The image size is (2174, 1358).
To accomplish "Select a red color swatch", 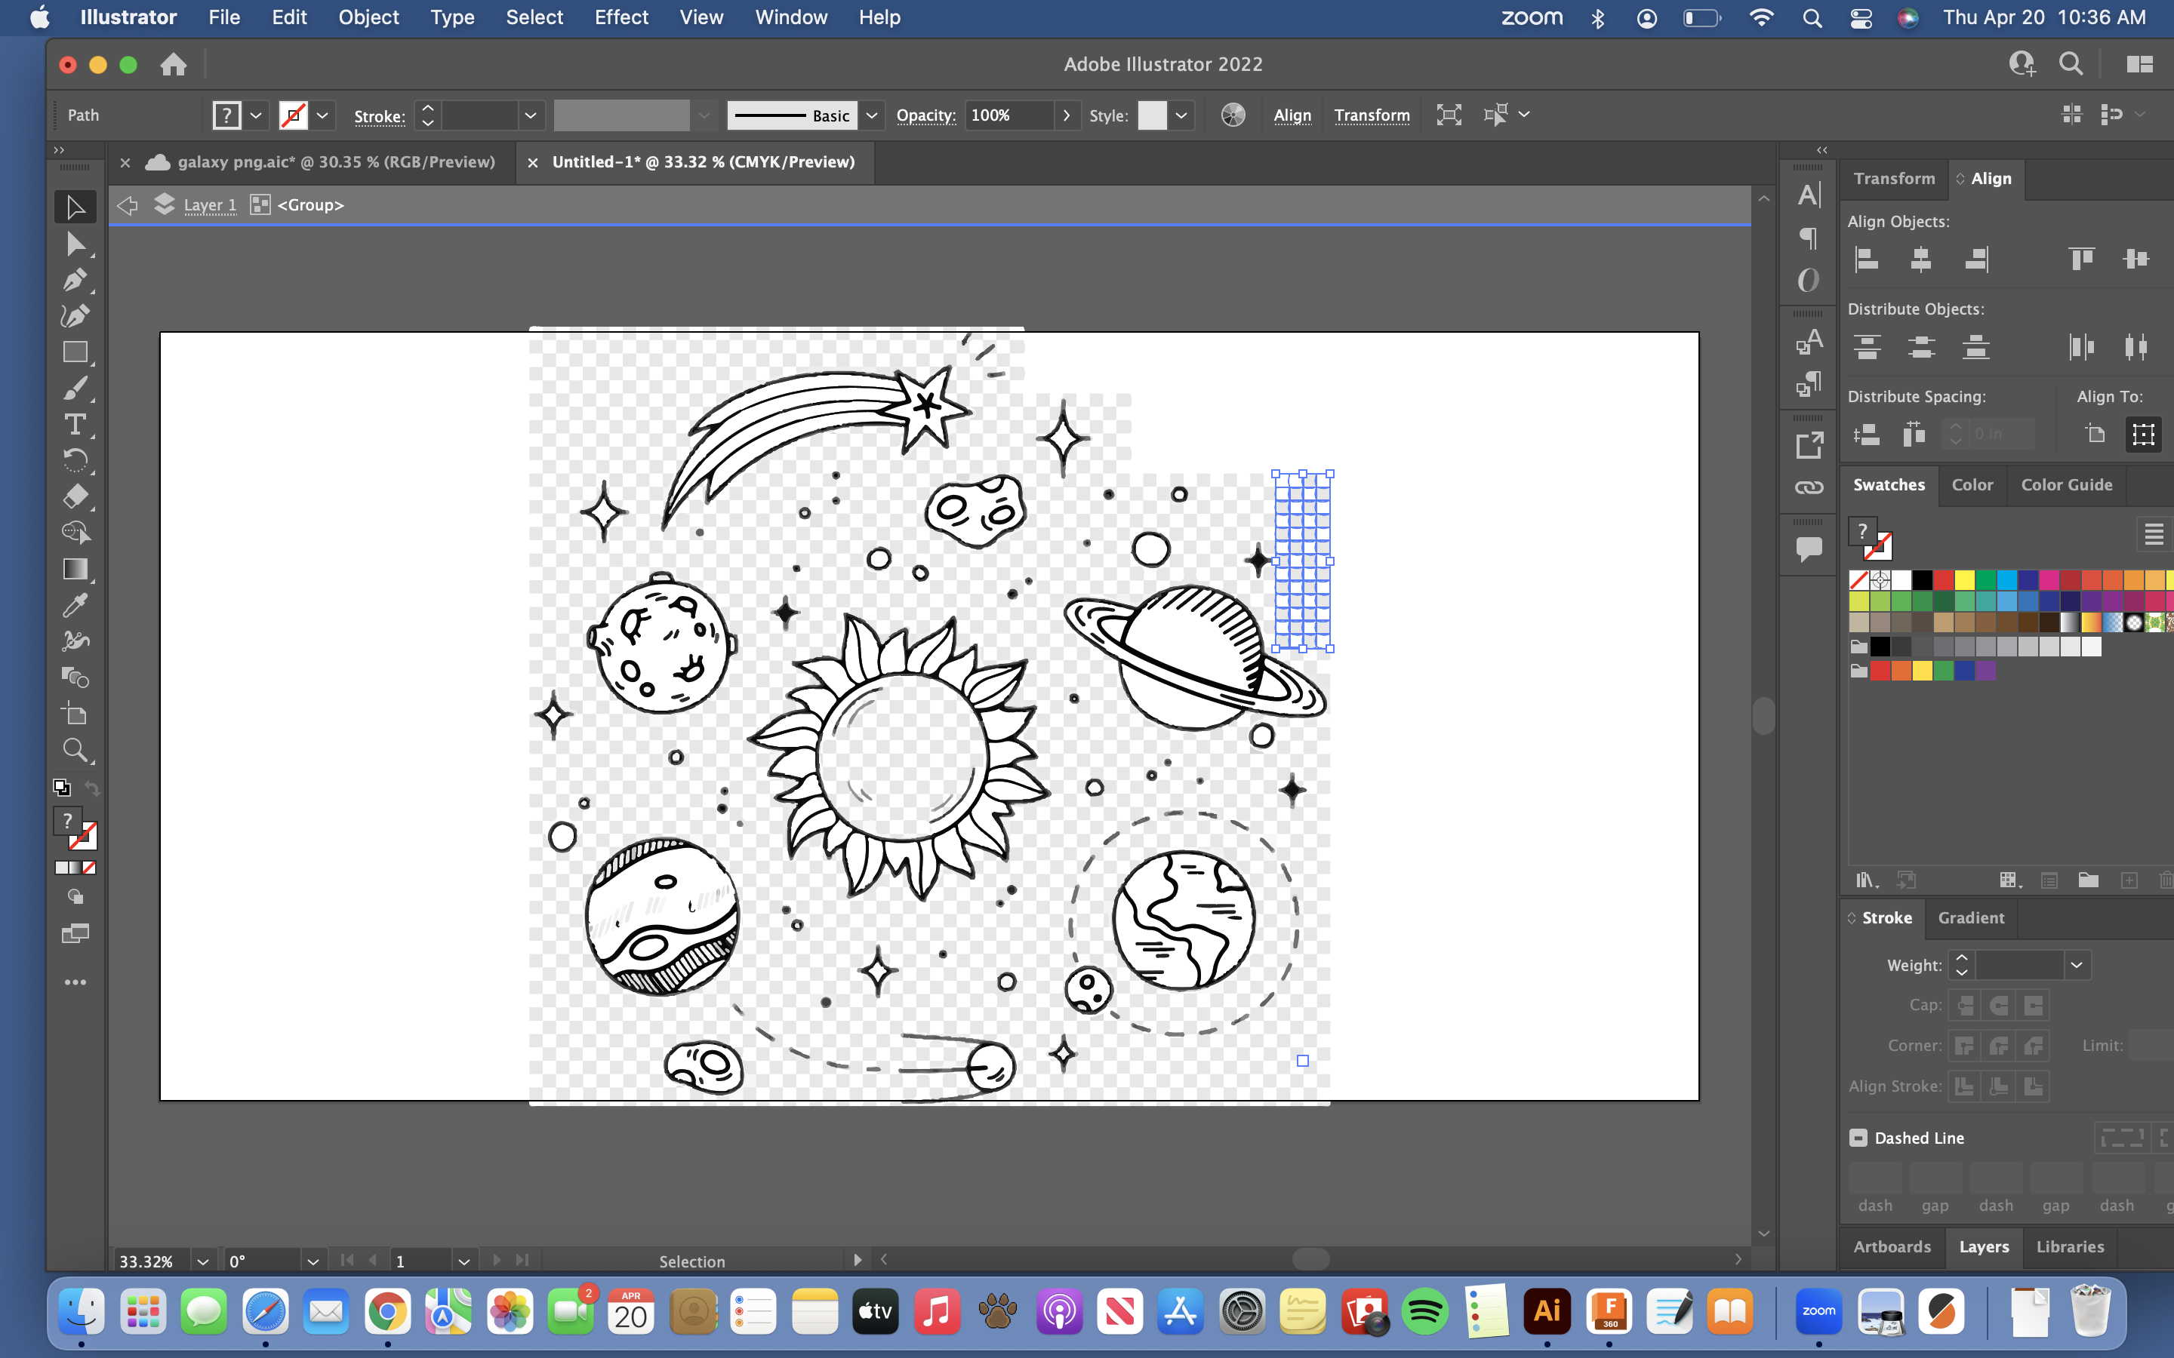I will (x=1944, y=580).
